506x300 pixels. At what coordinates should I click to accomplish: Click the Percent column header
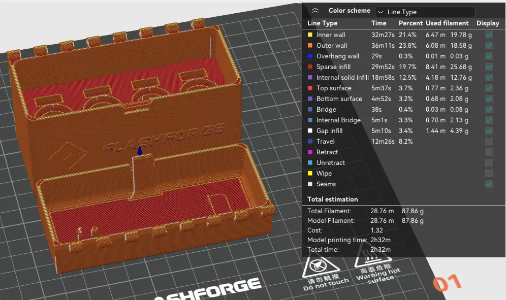(410, 23)
